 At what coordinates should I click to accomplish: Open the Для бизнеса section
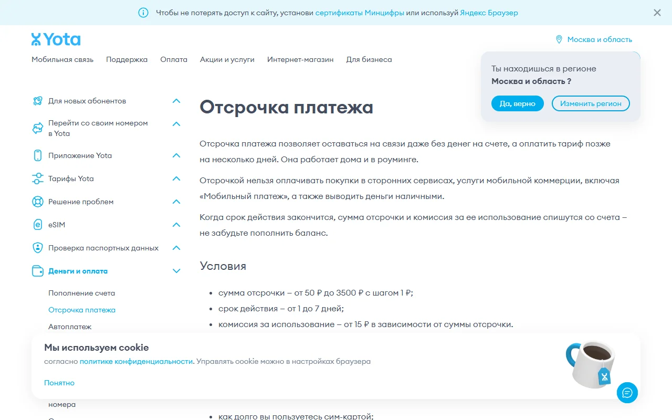click(369, 59)
